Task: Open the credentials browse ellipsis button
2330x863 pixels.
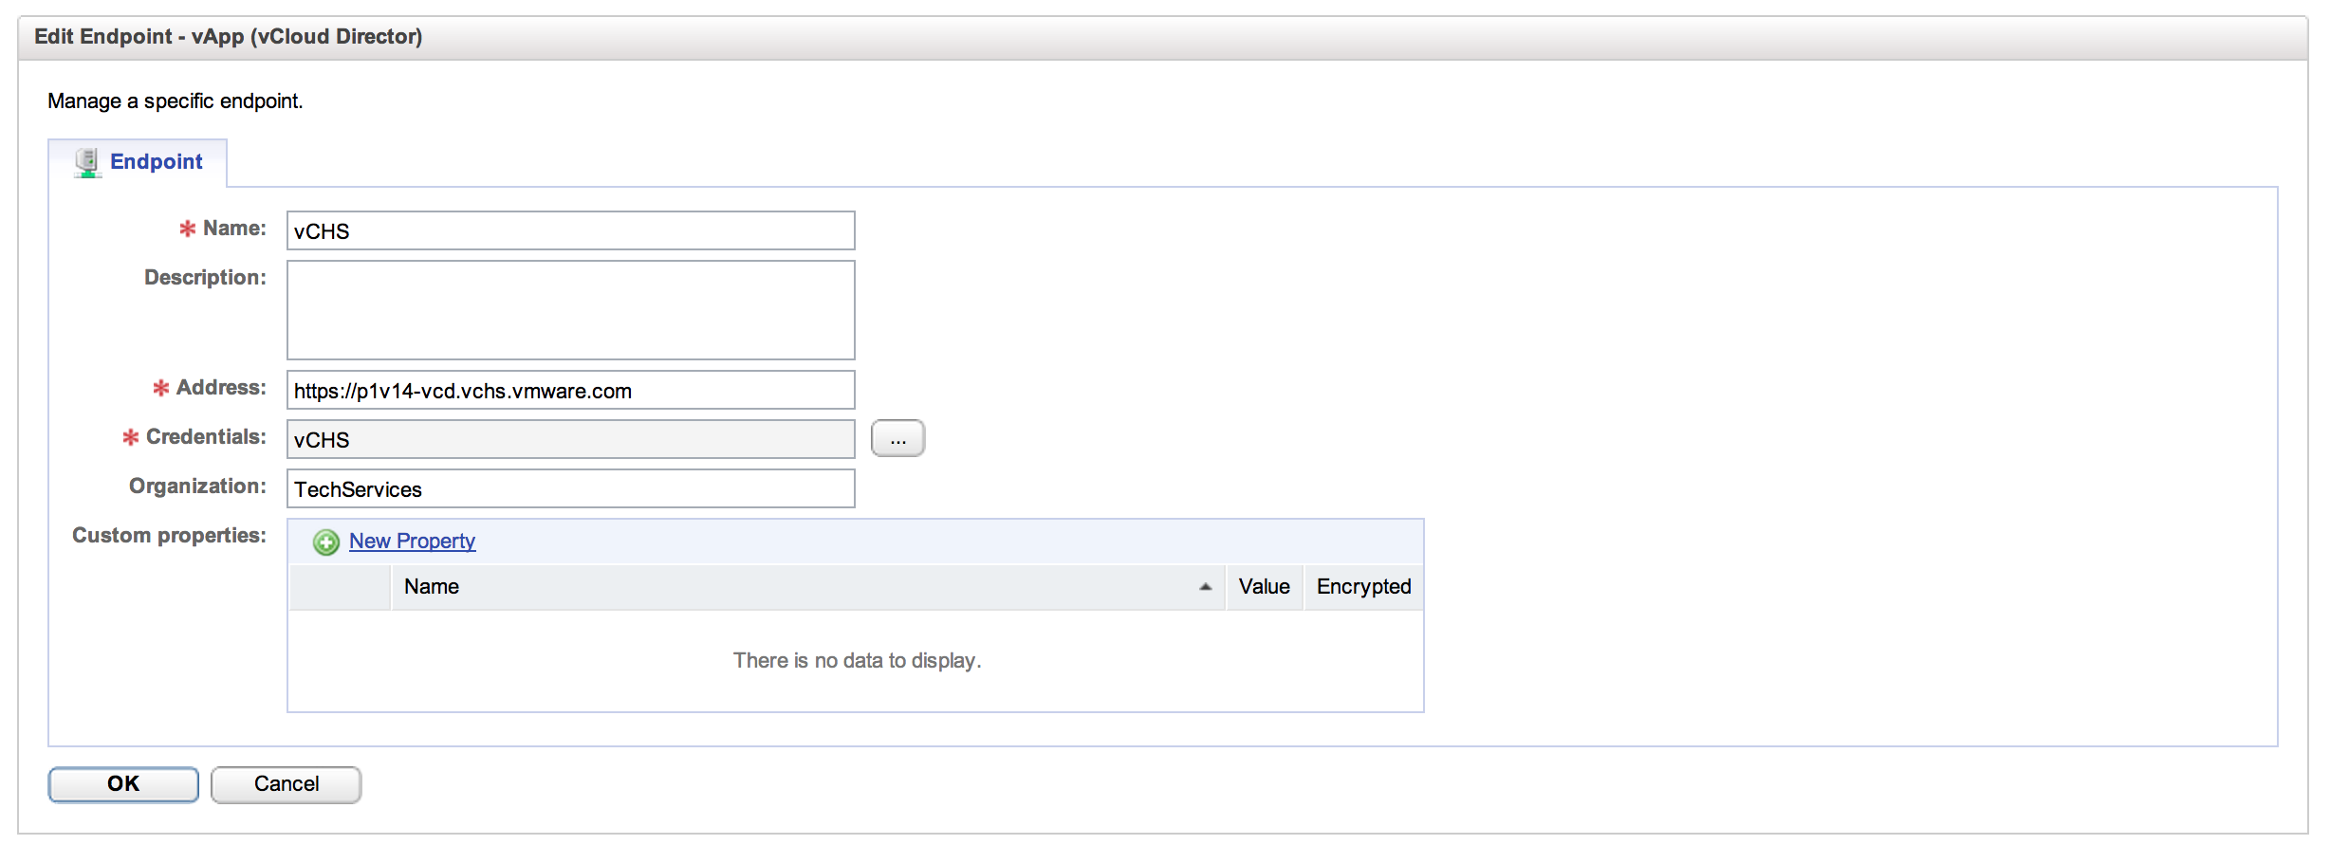Action: point(897,439)
